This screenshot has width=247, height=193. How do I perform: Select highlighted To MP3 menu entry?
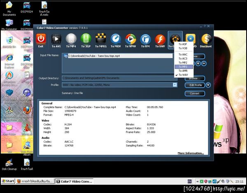184,67
